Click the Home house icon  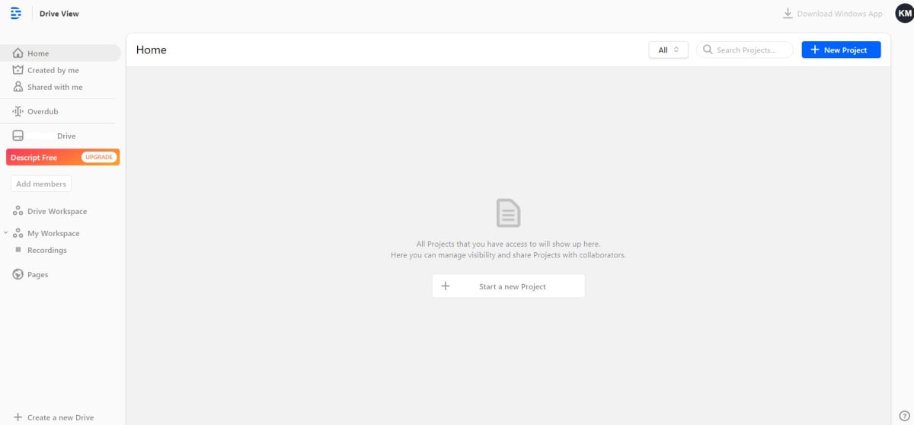(x=18, y=53)
